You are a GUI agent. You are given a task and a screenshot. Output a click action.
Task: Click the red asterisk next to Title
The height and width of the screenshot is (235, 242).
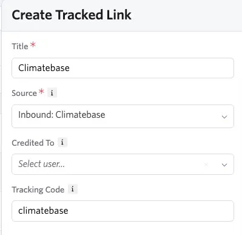[x=33, y=44]
